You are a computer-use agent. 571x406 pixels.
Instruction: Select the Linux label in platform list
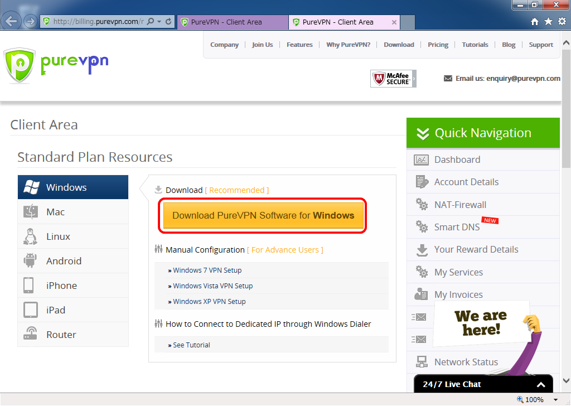point(58,236)
